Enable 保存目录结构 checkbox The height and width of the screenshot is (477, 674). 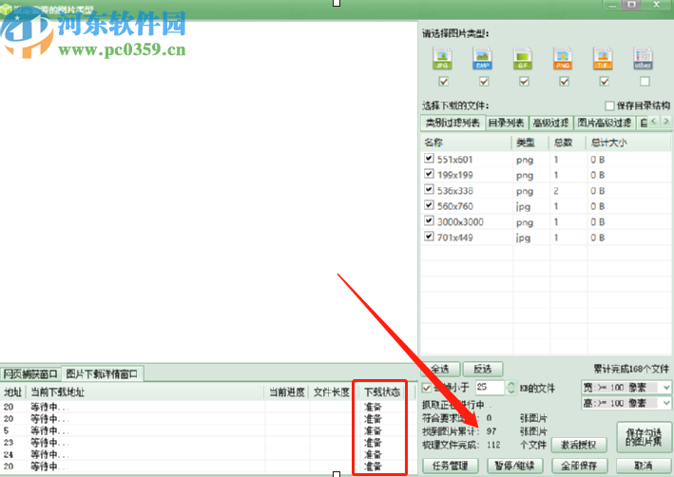point(609,105)
